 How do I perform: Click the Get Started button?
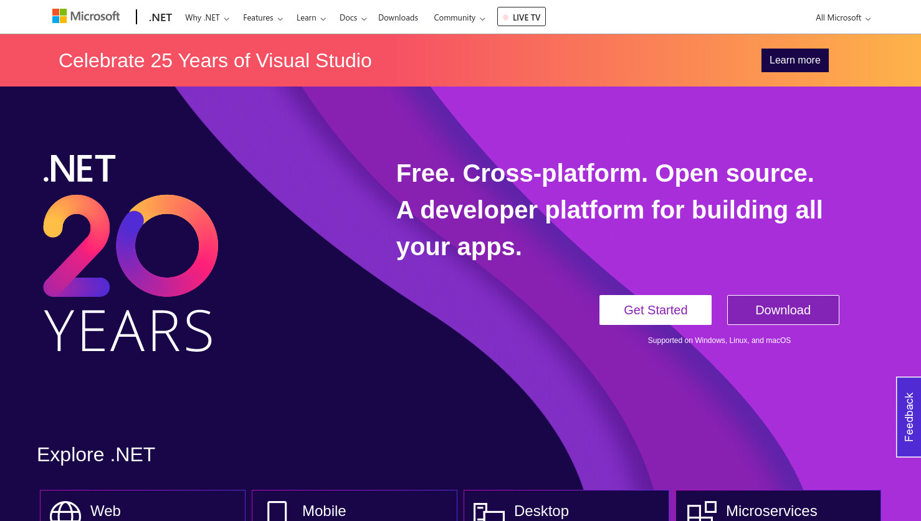coord(656,310)
